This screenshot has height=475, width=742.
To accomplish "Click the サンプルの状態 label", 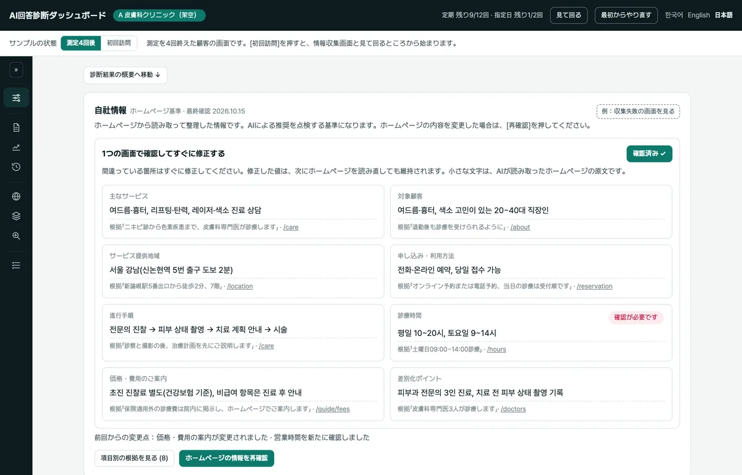I will pyautogui.click(x=33, y=43).
